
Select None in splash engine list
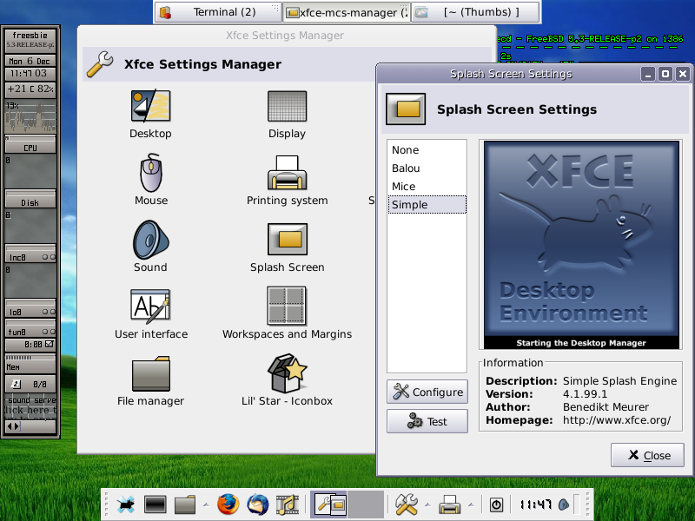click(x=427, y=150)
